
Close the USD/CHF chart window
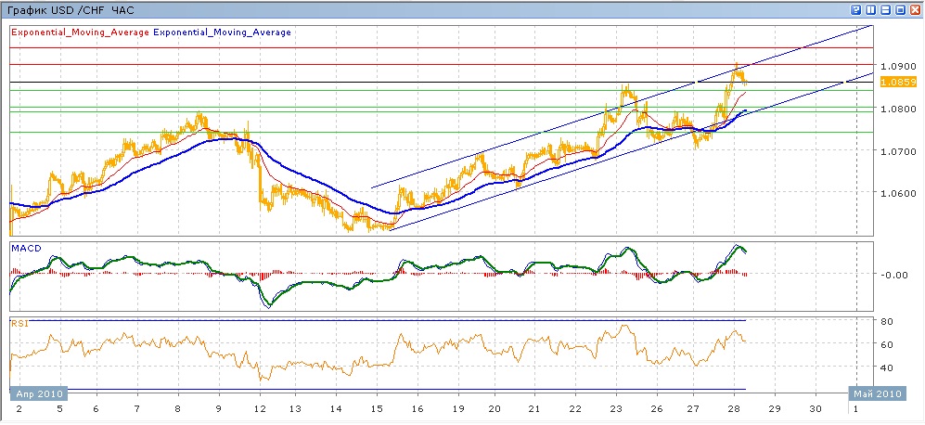pos(915,9)
